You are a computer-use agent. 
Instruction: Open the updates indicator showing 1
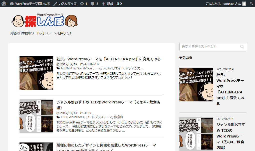tap(84, 4)
